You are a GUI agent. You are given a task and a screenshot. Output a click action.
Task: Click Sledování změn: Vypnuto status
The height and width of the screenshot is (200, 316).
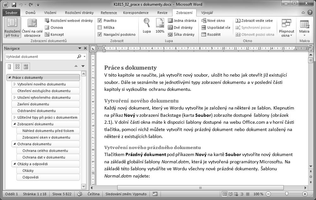coord(126,194)
